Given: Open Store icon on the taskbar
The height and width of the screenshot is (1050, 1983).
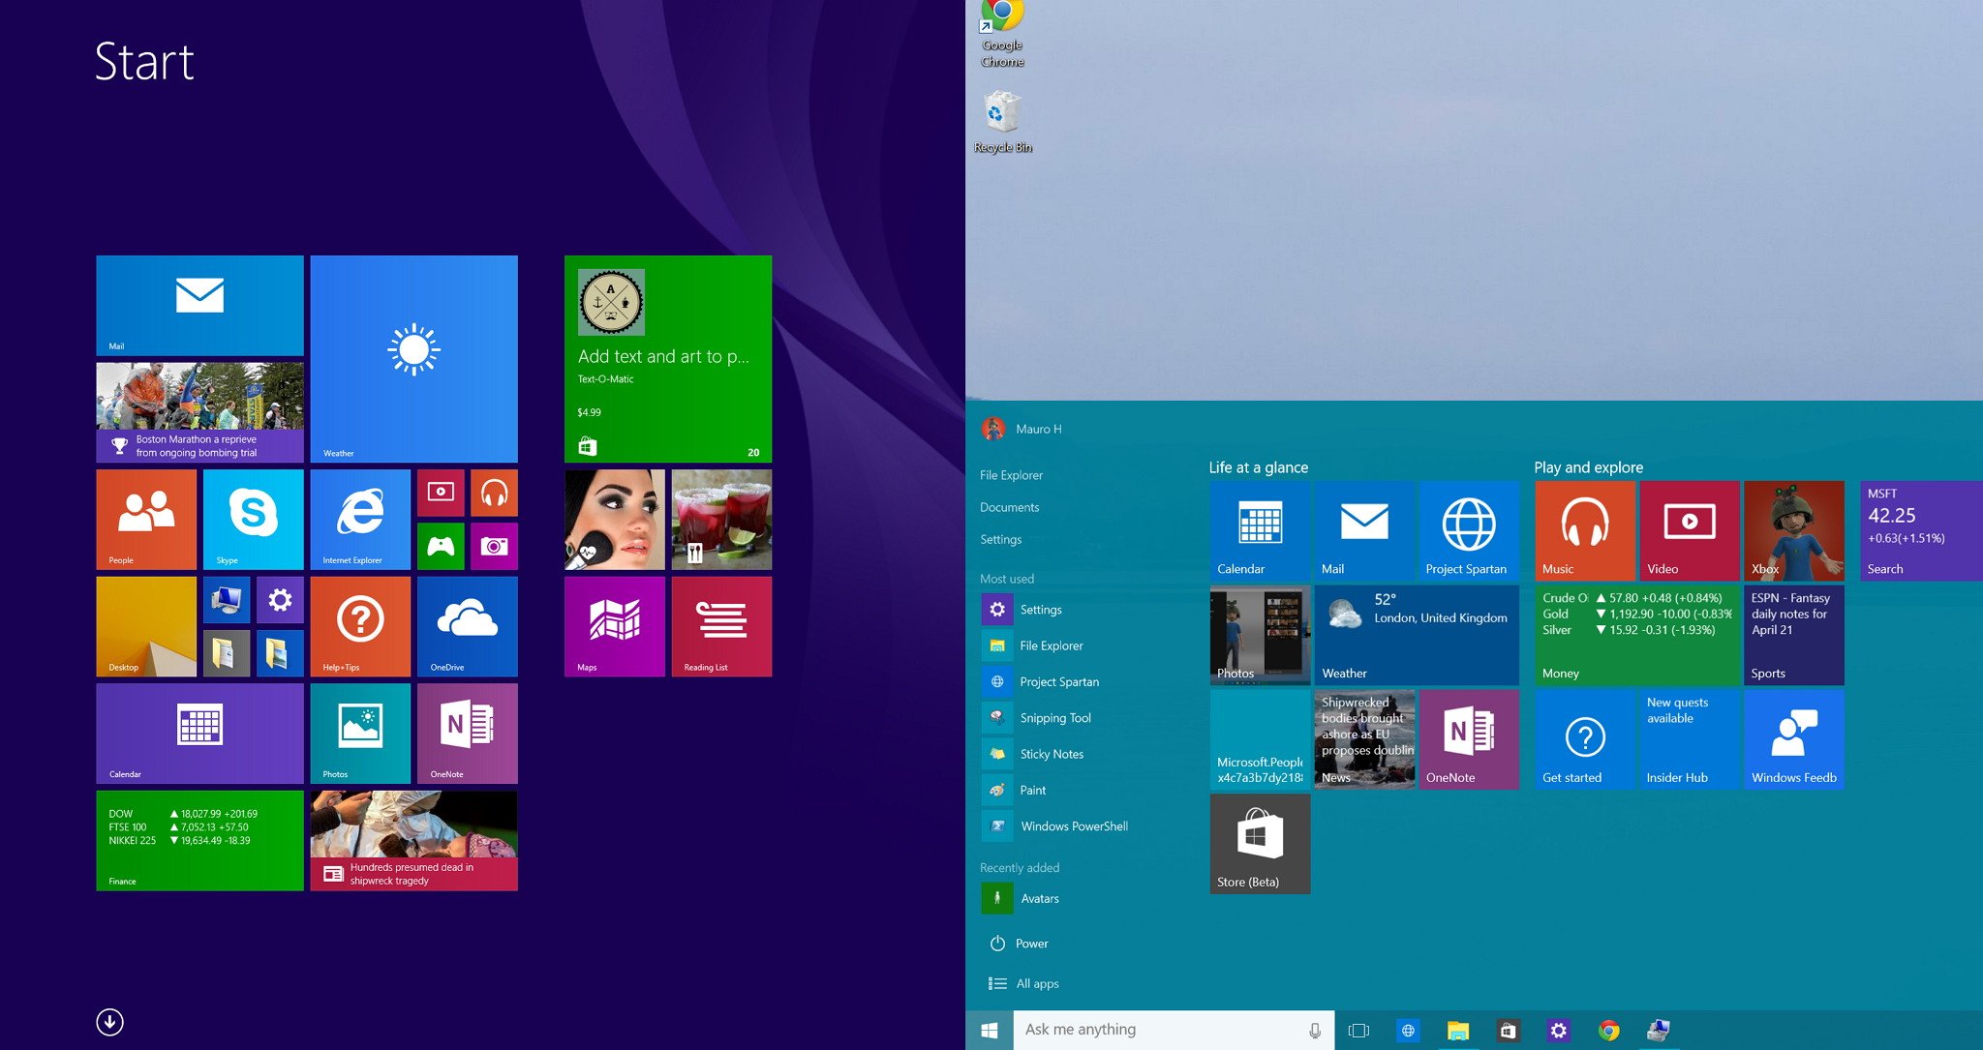Looking at the screenshot, I should [x=1508, y=1031].
